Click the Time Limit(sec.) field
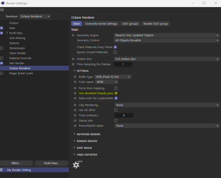221x178 pixels. pos(124,115)
